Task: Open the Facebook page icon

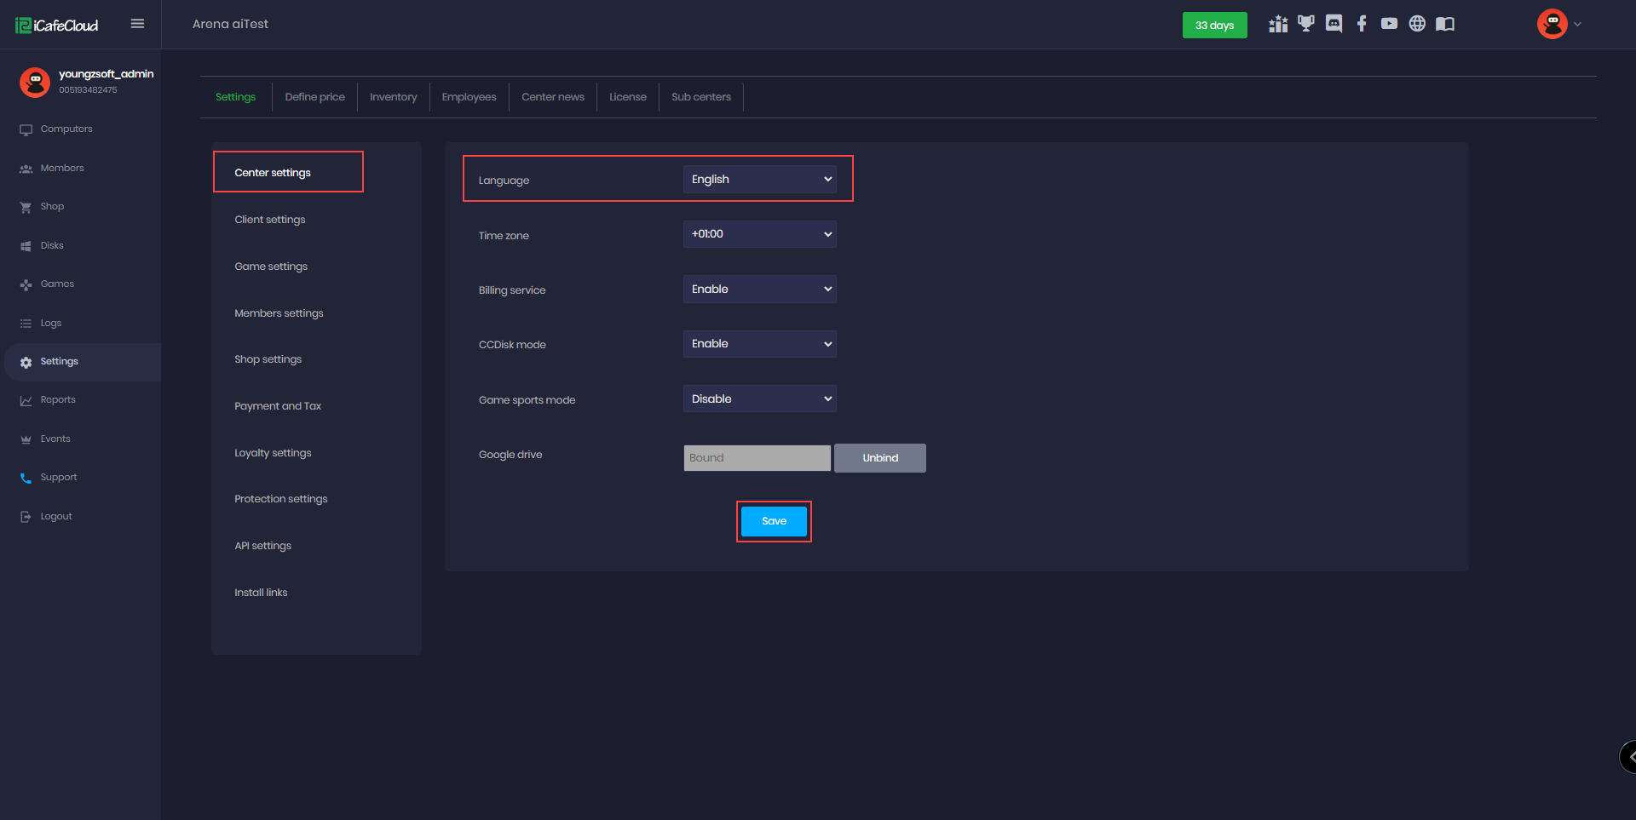Action: tap(1362, 24)
